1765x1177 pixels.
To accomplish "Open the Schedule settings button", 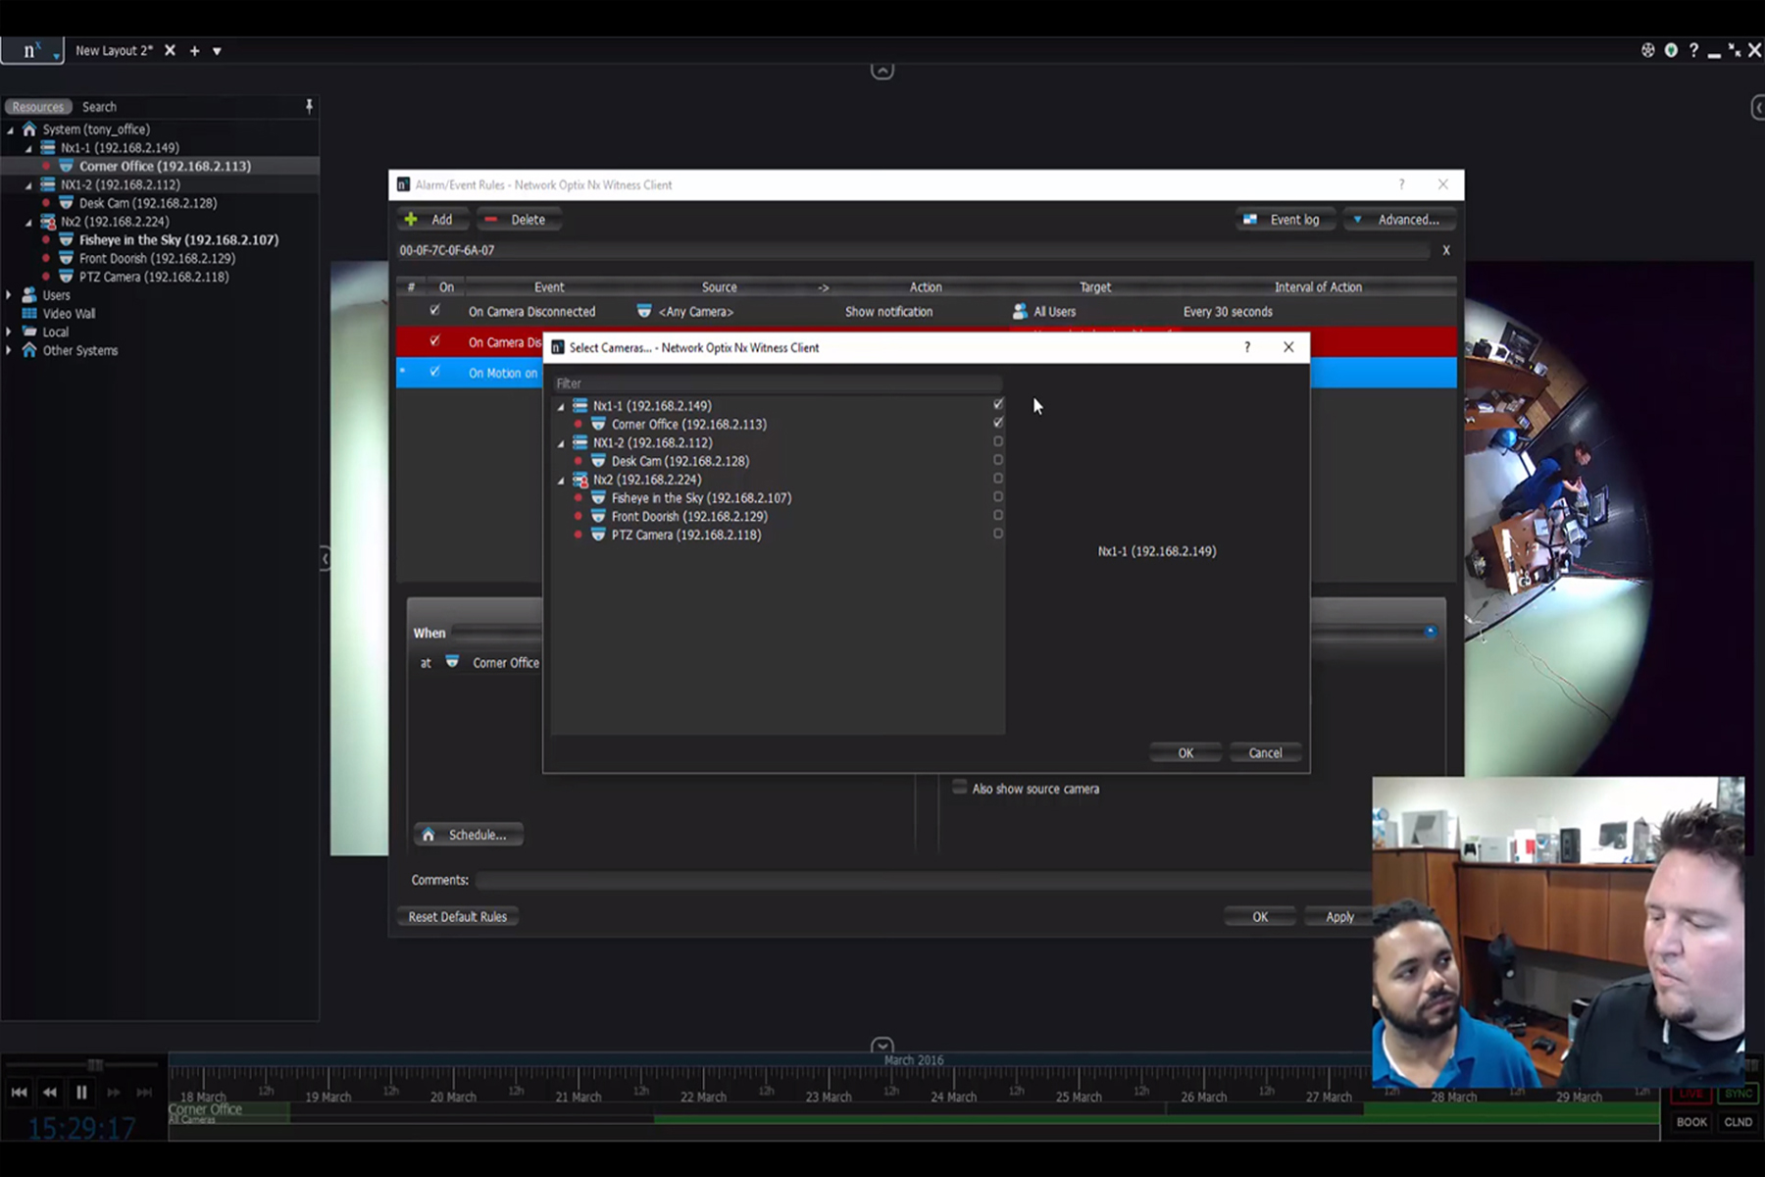I will pyautogui.click(x=468, y=835).
